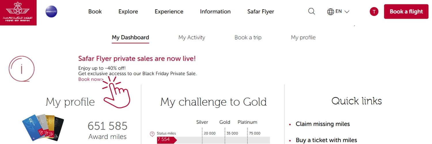
Task: Click the oneworld alliance badge
Action: coord(51,12)
